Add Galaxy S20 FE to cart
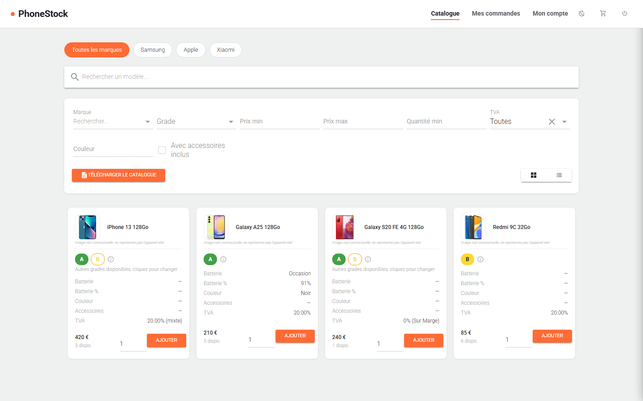643x401 pixels. point(424,340)
